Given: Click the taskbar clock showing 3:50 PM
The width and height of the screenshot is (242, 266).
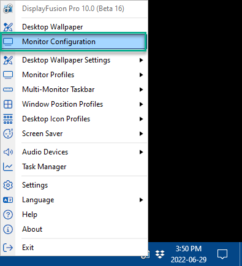Looking at the screenshot, I should (x=189, y=254).
